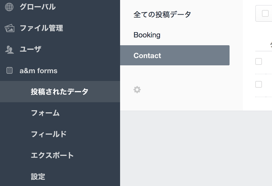
Task: Show 全ての投稿データ source
Action: (162, 14)
